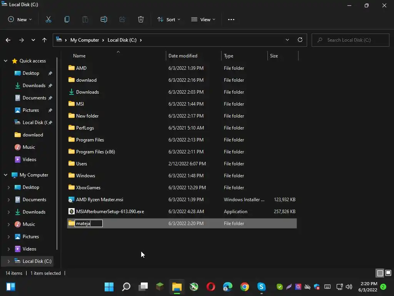Select Downloads under My Computer
The width and height of the screenshot is (394, 296).
tap(34, 212)
